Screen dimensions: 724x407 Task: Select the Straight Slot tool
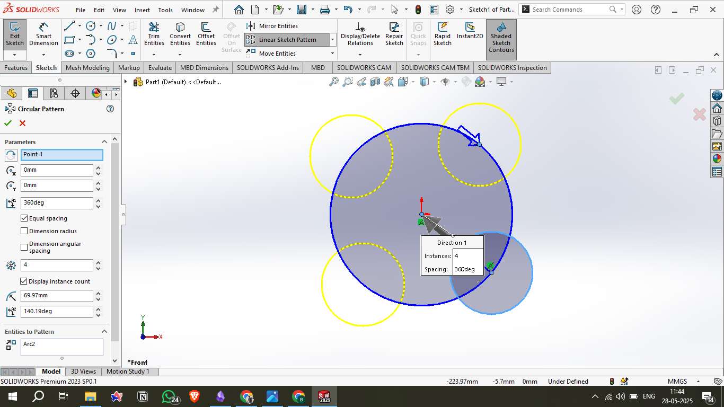[69, 54]
